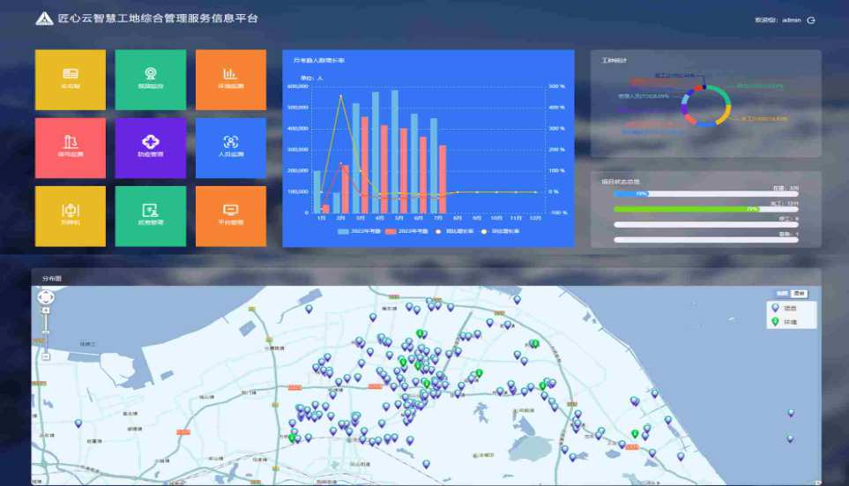
Task: Open the yellow elevator tile in bottom row
Action: [x=70, y=215]
